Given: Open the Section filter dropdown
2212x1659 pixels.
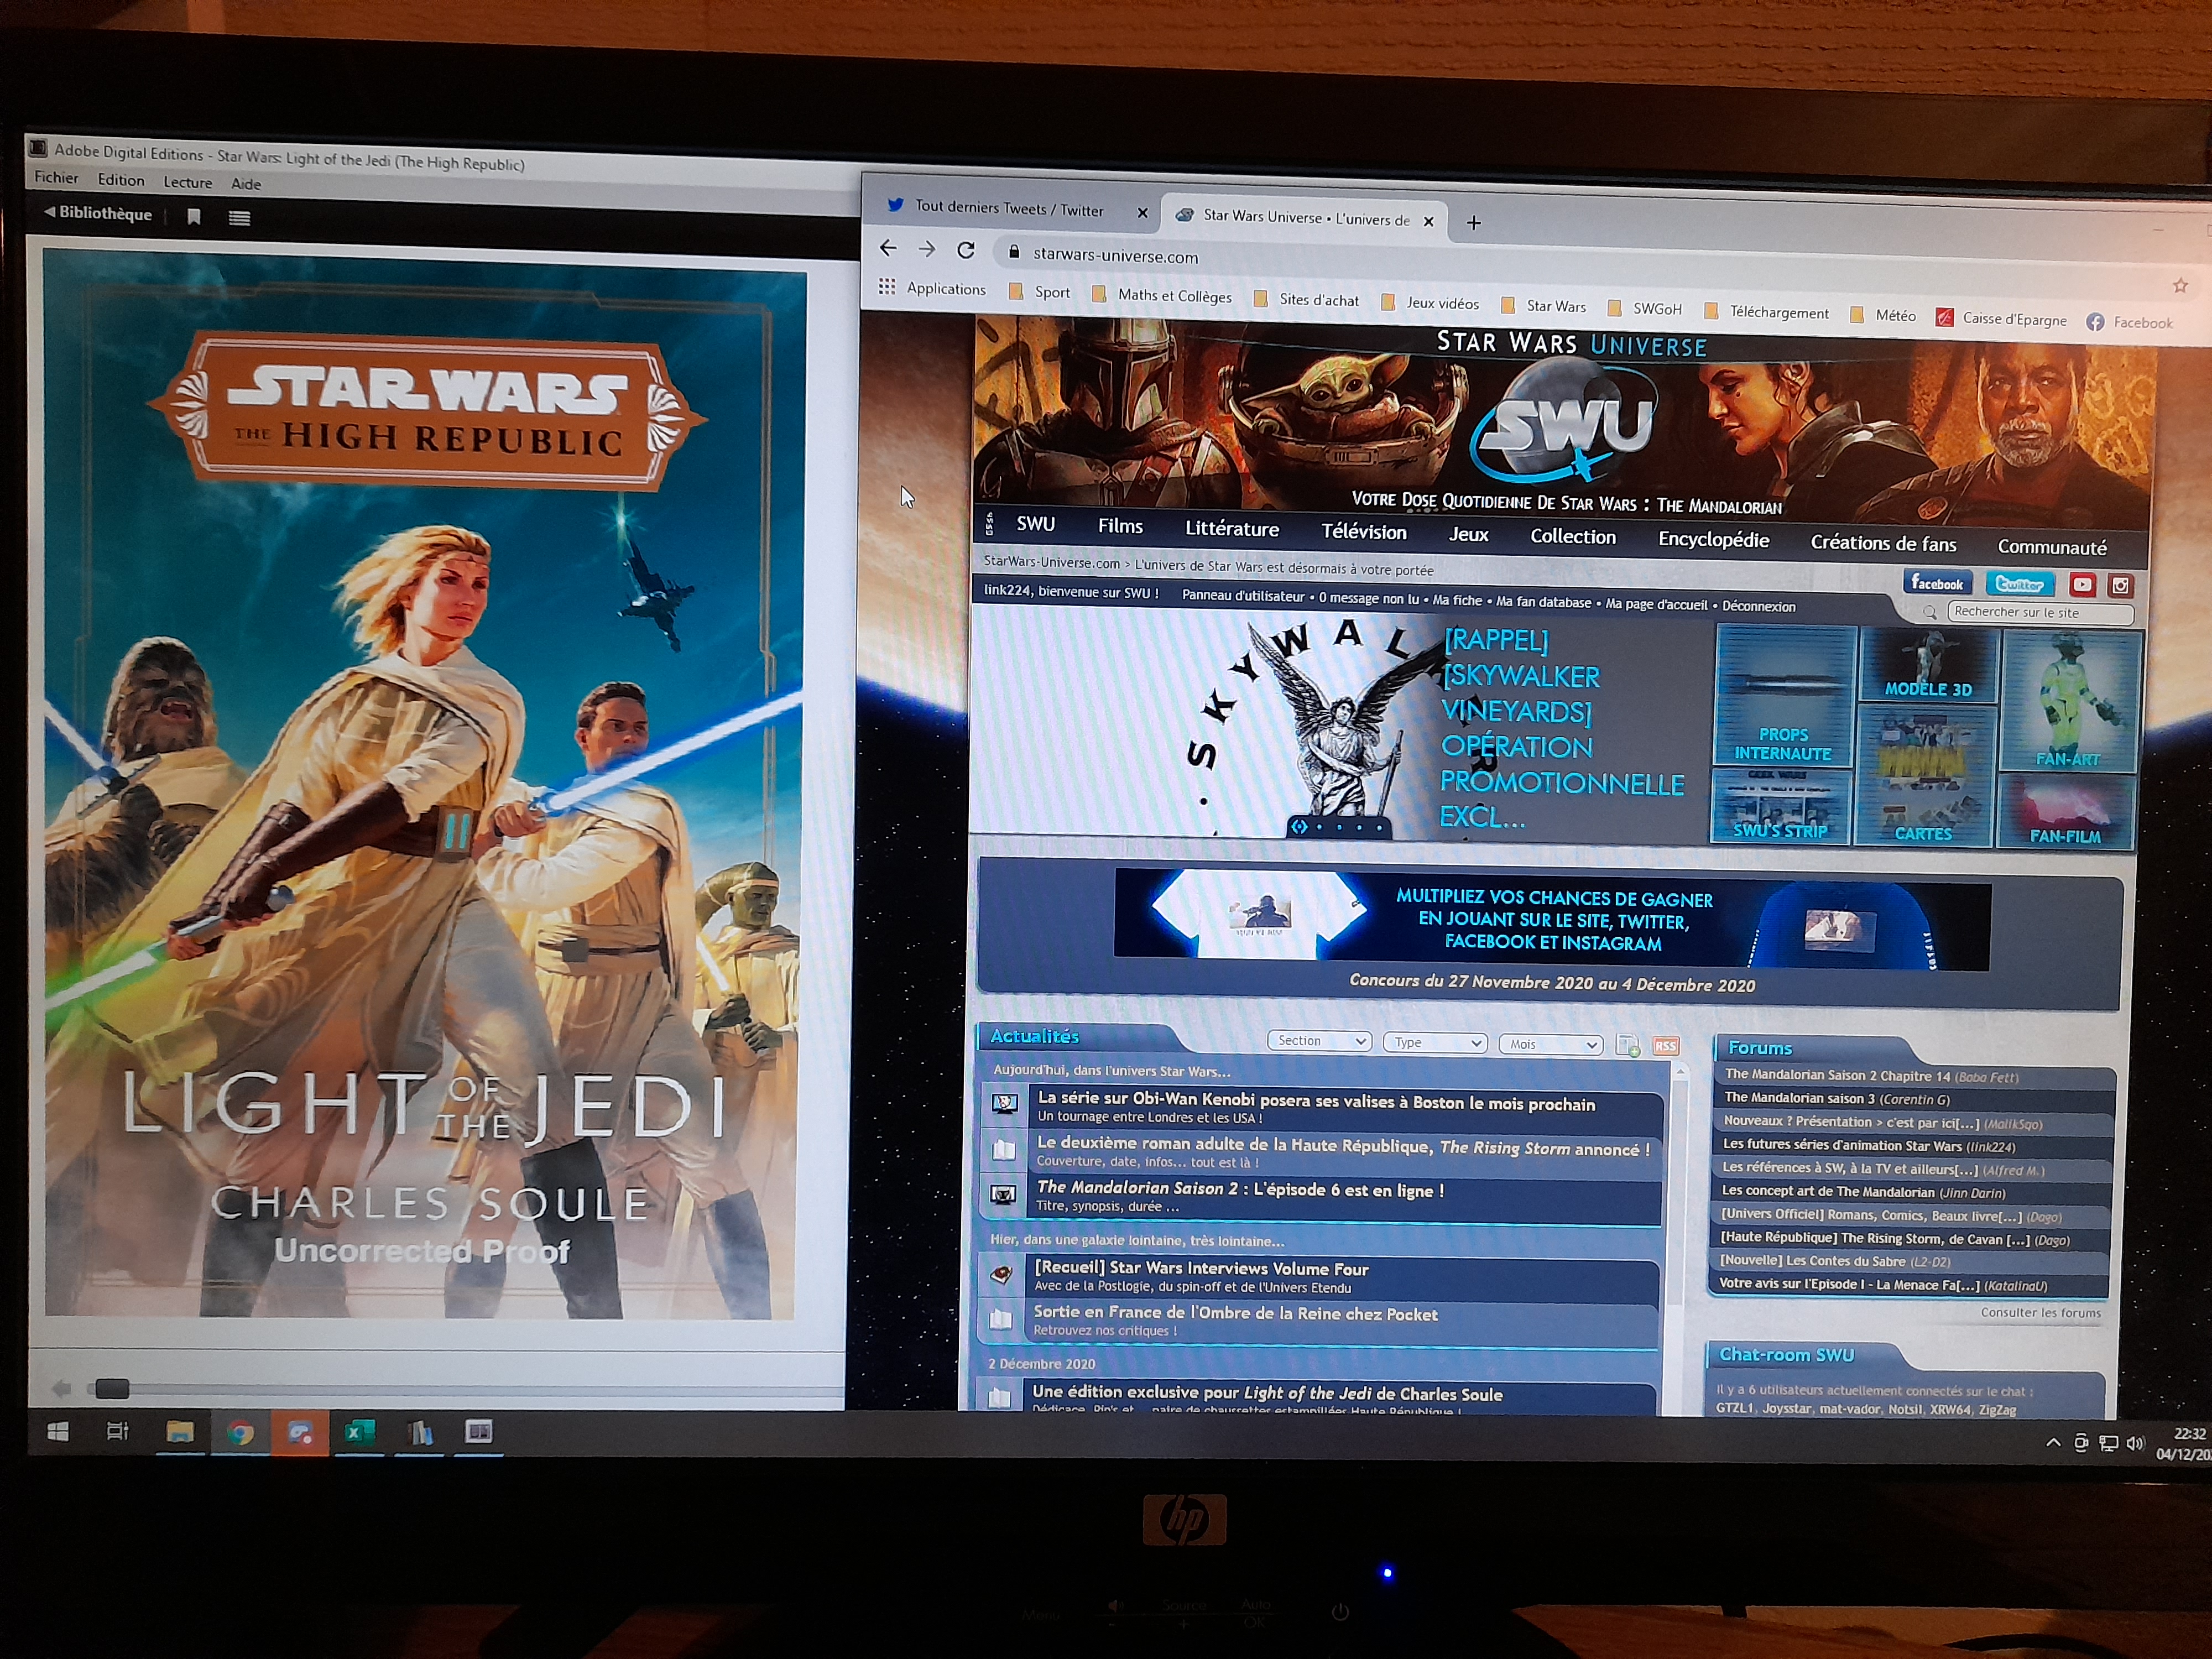Looking at the screenshot, I should click(x=1319, y=1041).
